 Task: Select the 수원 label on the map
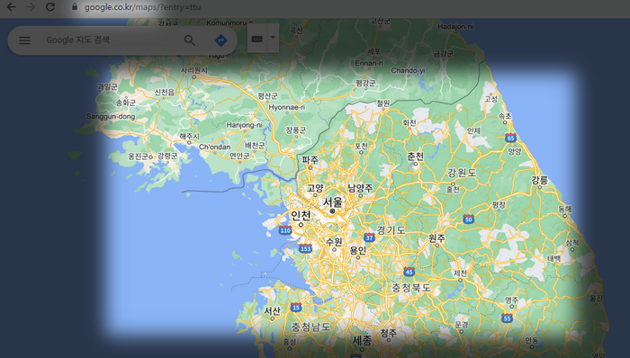(334, 242)
